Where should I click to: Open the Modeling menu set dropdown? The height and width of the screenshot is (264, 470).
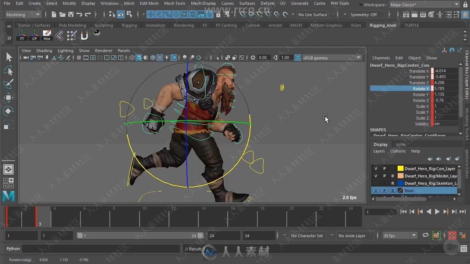point(23,15)
